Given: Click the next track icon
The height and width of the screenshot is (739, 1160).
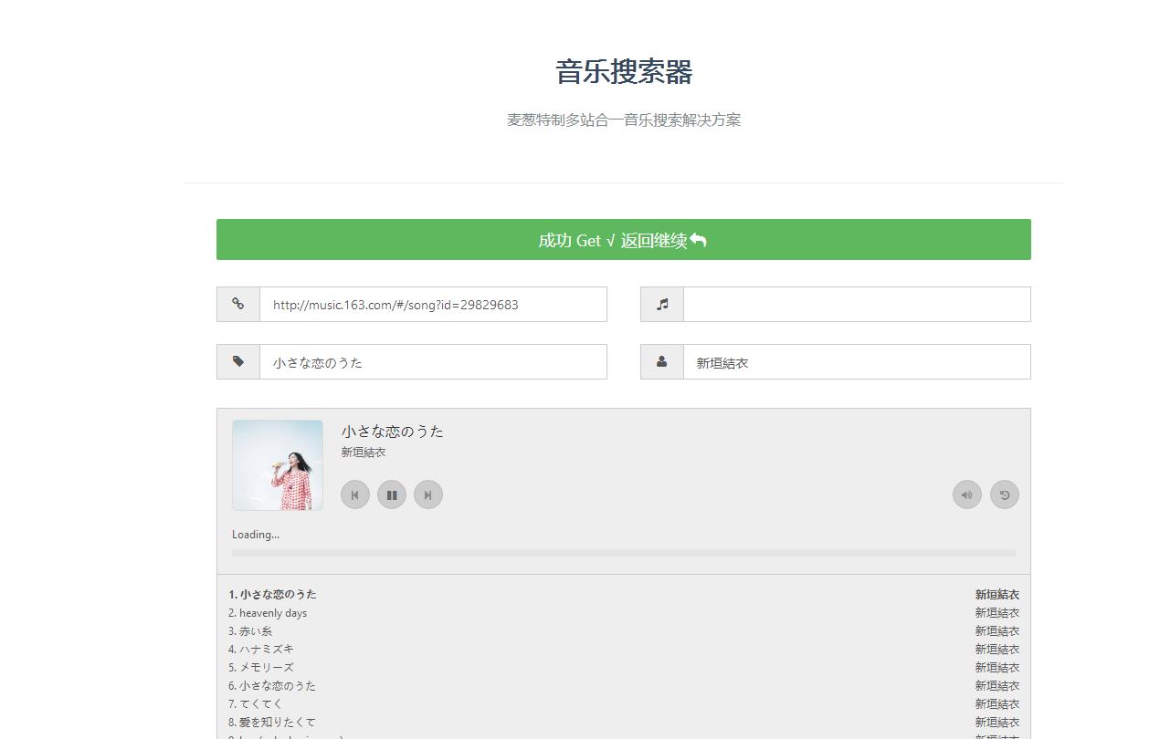Looking at the screenshot, I should click(x=428, y=494).
